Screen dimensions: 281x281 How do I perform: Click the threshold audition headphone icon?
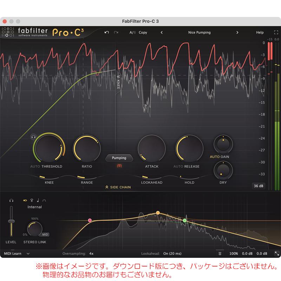33,137
